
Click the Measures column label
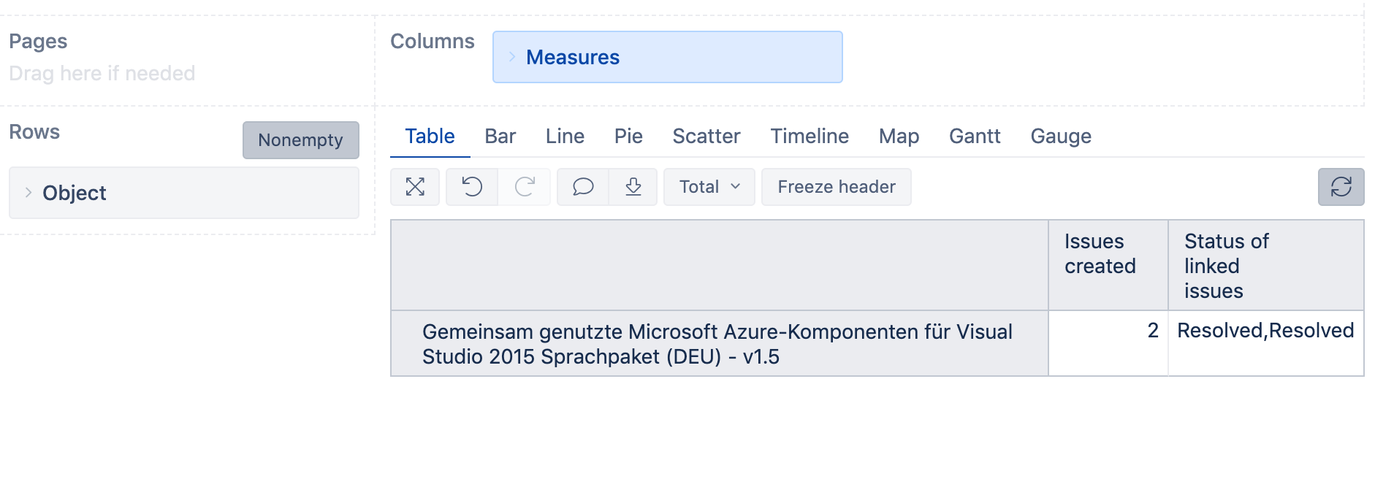click(x=573, y=57)
